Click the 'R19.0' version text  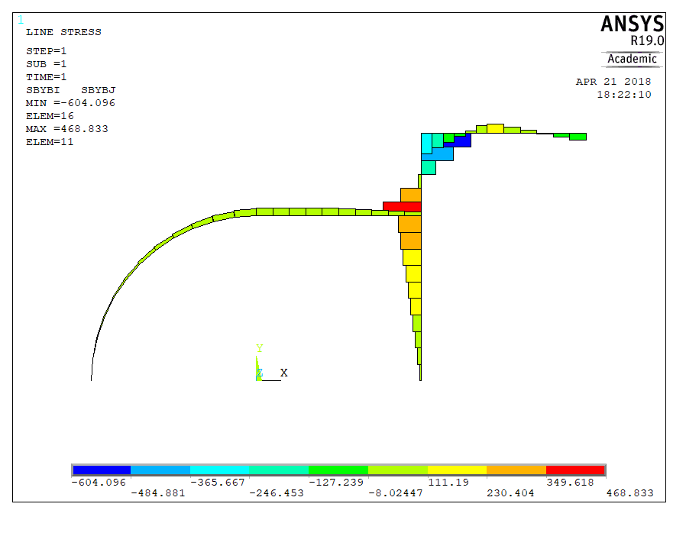point(647,40)
